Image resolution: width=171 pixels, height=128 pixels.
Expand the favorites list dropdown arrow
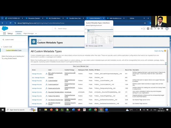[144, 29]
